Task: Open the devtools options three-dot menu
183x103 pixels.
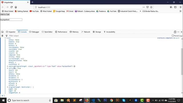Action: [178, 32]
